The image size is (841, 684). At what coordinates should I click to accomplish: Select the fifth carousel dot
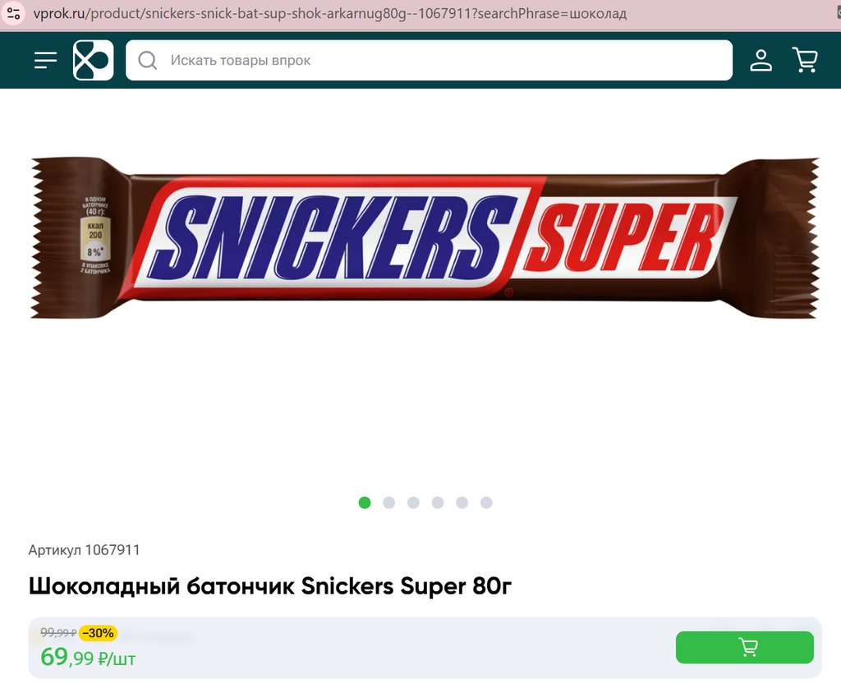pos(462,503)
